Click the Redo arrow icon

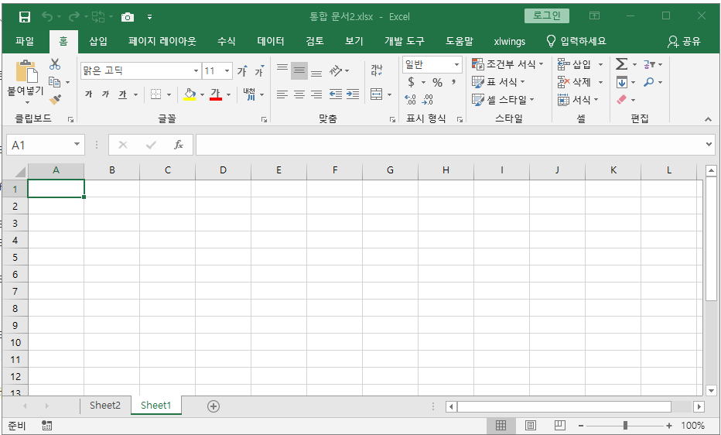click(x=73, y=17)
